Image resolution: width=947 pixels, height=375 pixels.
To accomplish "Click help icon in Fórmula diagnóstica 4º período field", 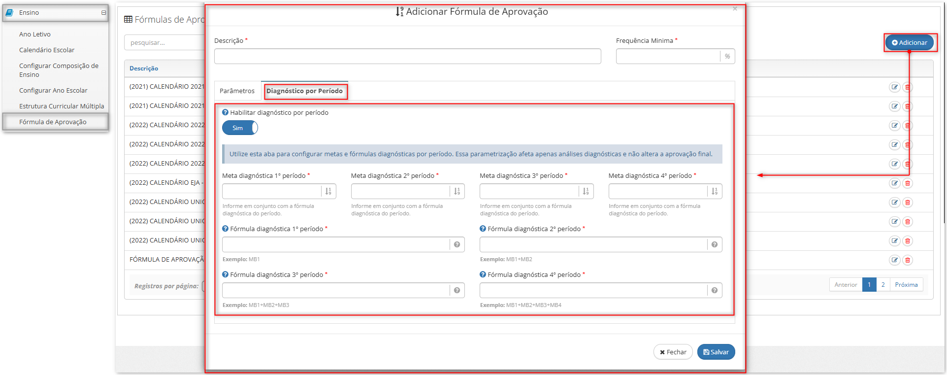I will coord(715,290).
